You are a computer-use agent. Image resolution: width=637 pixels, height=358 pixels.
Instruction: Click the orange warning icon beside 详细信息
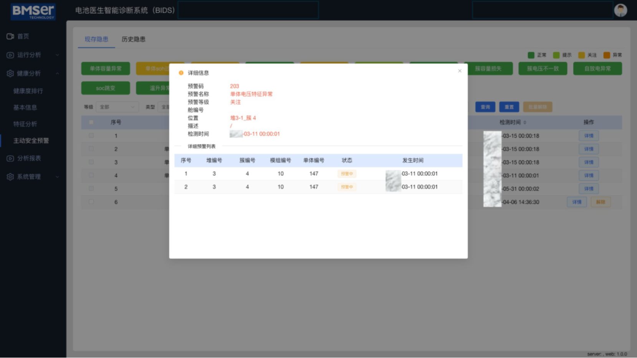click(181, 73)
